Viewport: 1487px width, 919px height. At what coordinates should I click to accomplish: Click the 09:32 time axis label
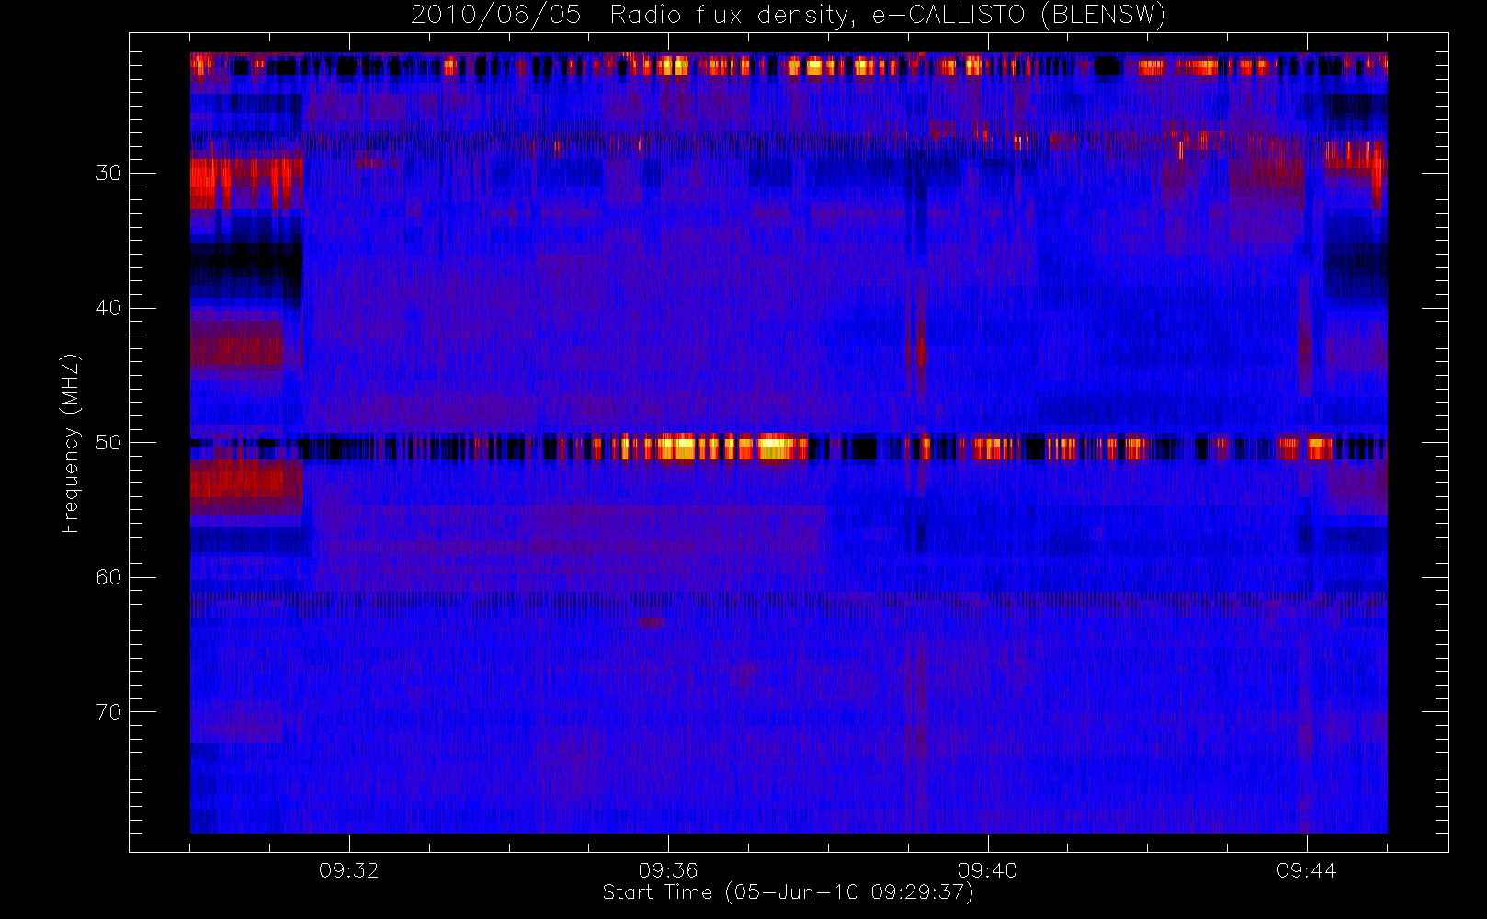pos(349,870)
